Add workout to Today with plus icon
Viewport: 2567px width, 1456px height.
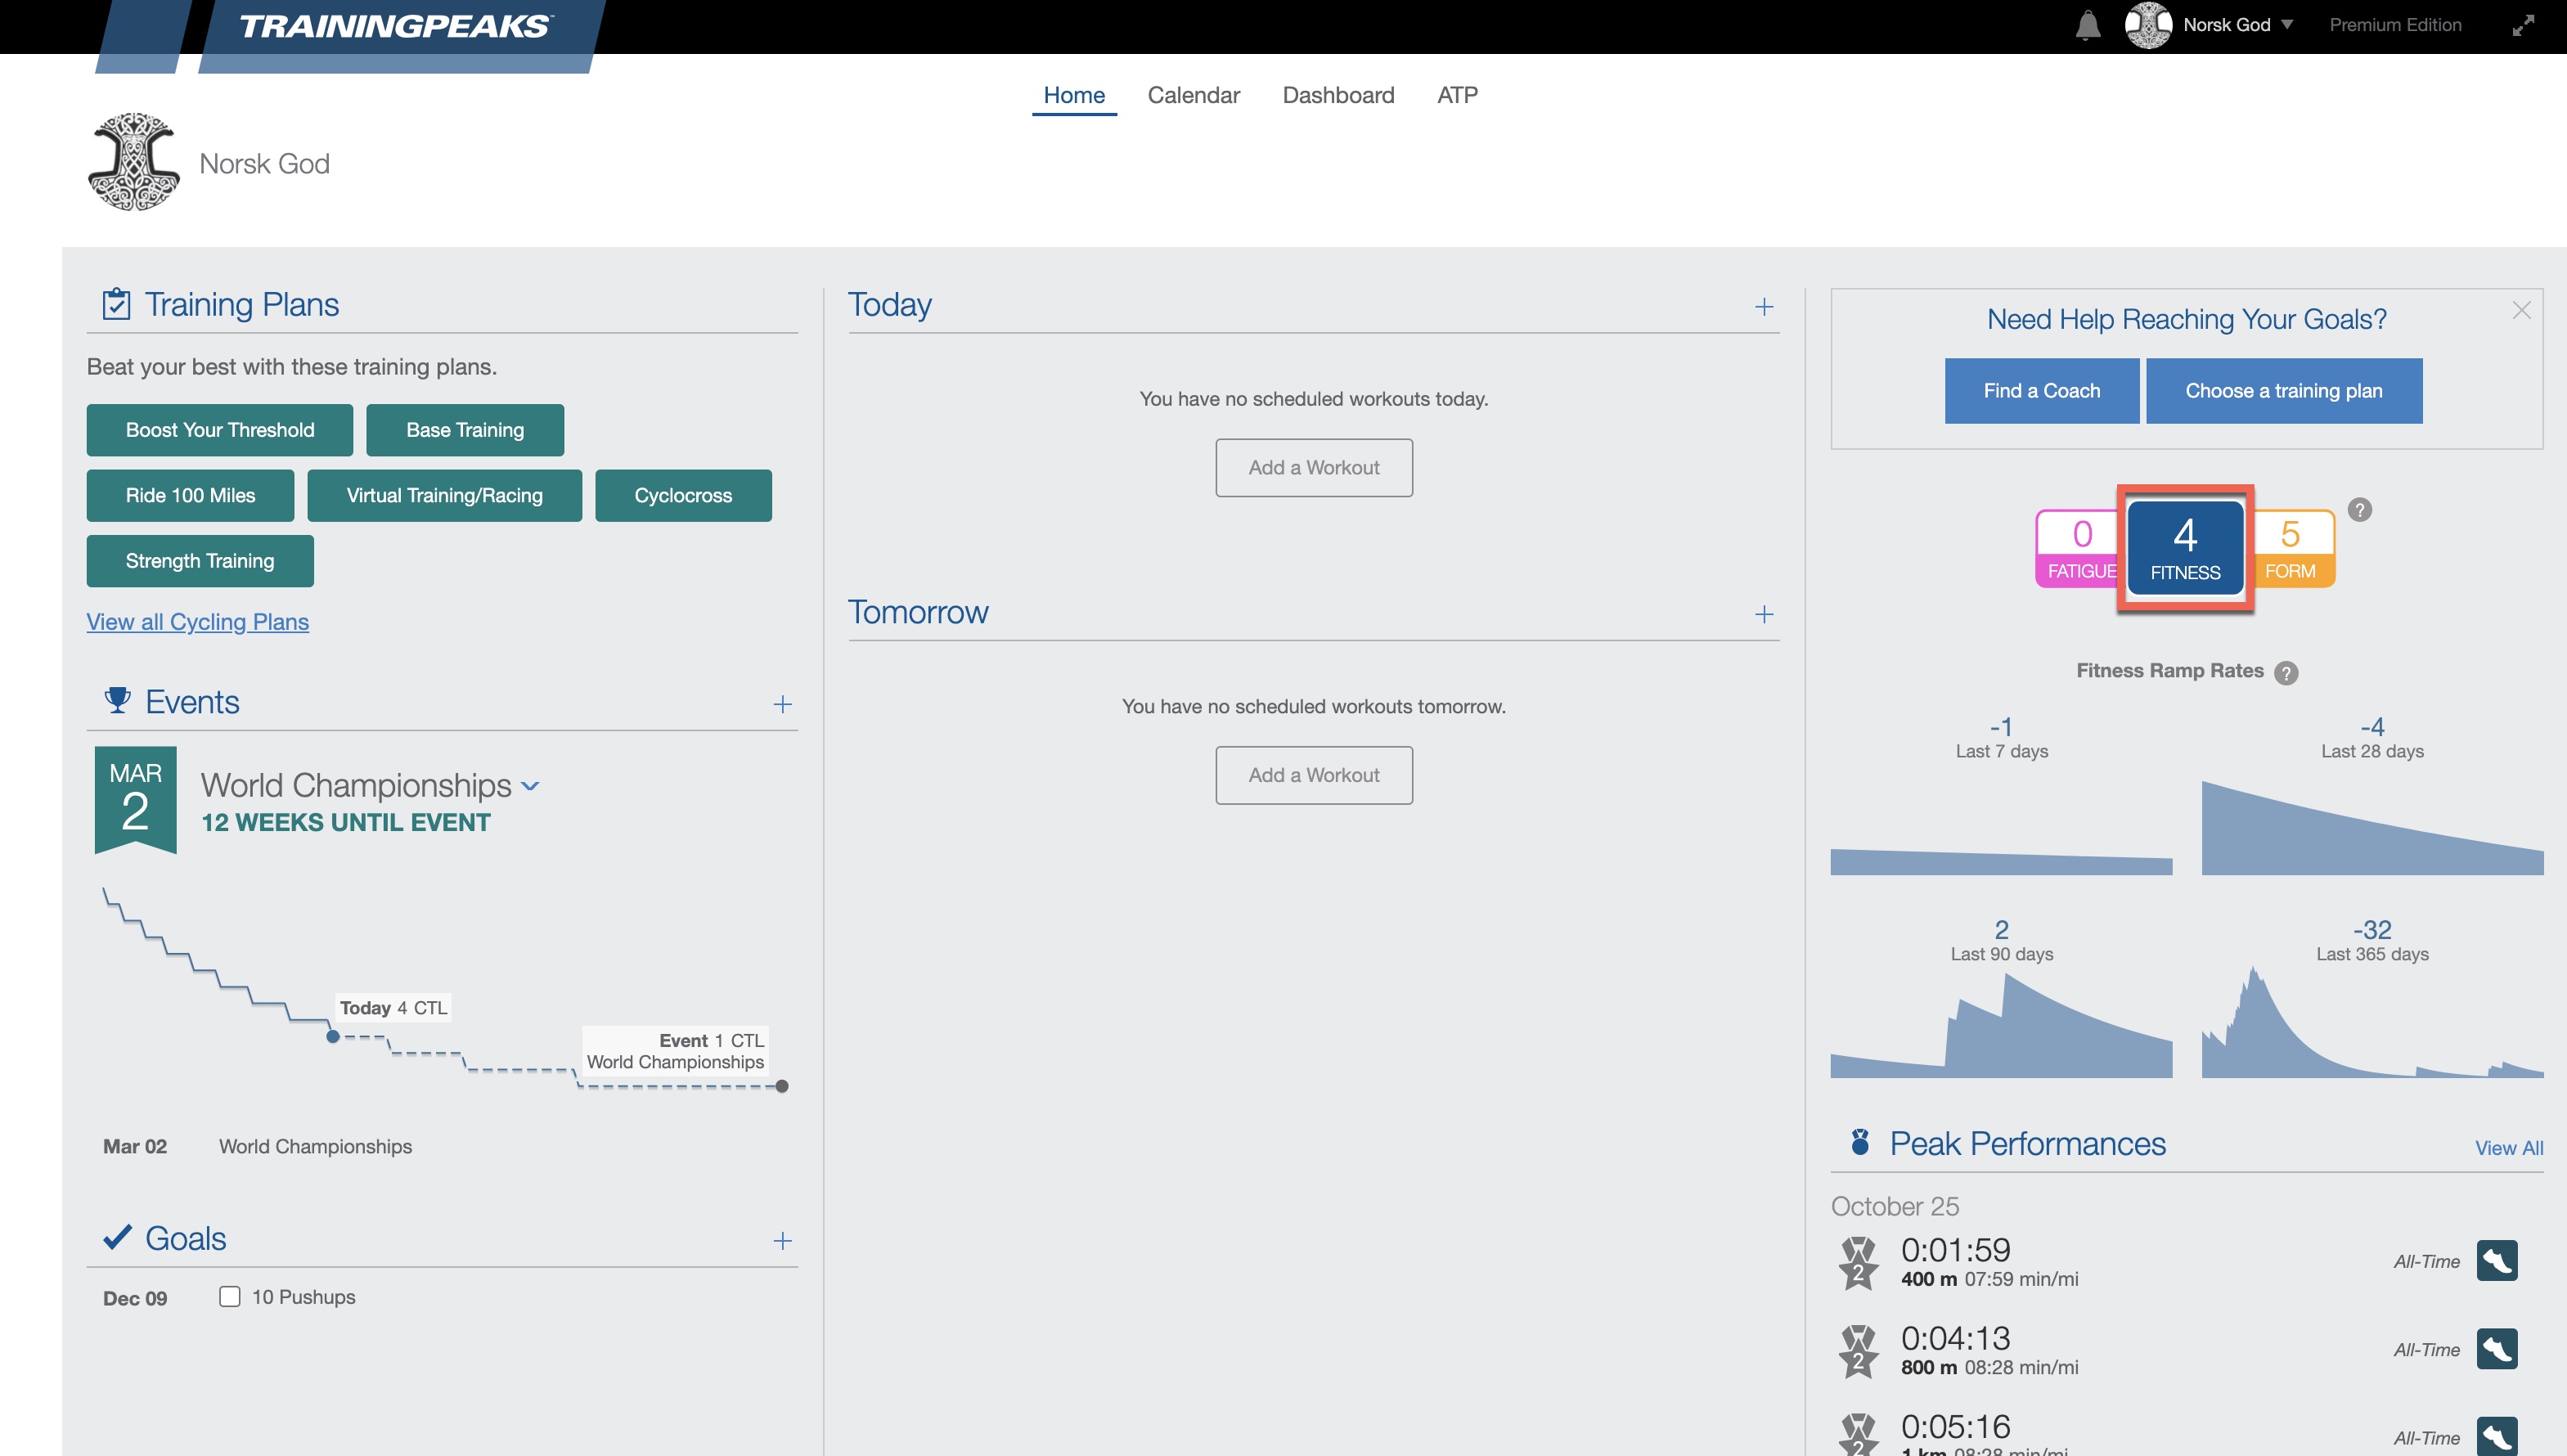1764,307
